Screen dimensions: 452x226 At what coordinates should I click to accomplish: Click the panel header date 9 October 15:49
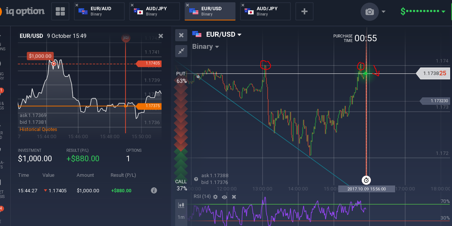click(x=67, y=36)
